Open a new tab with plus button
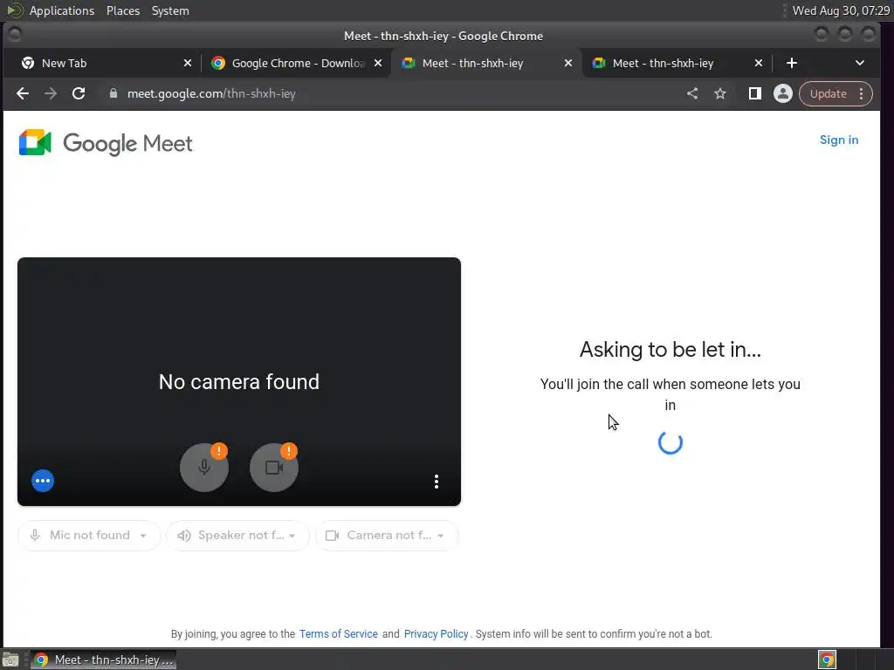This screenshot has width=894, height=670. click(791, 63)
